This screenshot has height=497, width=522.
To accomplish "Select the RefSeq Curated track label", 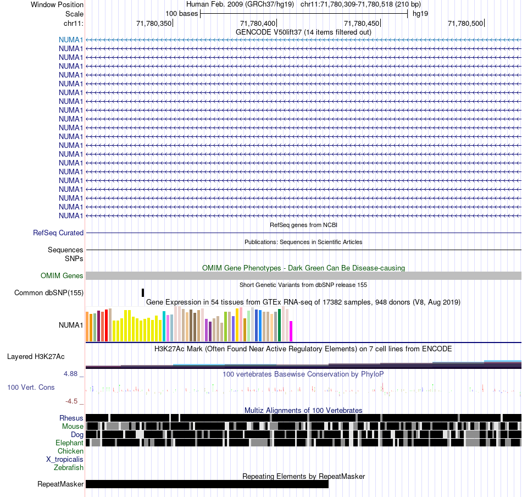I will pyautogui.click(x=58, y=233).
